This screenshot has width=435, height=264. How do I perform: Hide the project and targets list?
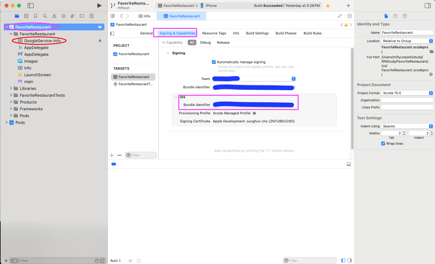(x=112, y=33)
